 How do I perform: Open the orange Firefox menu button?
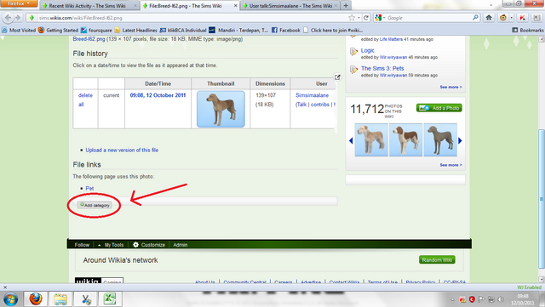point(19,3)
